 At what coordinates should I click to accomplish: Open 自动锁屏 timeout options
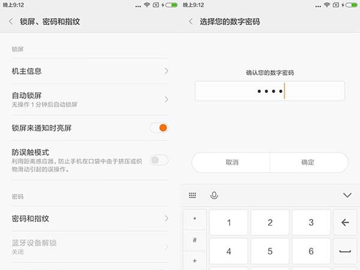coord(90,99)
